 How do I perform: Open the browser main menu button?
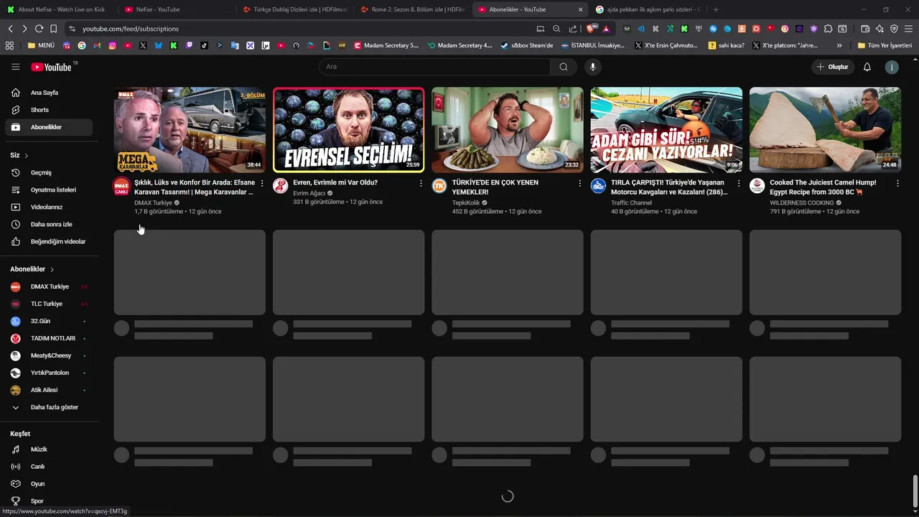tap(908, 29)
